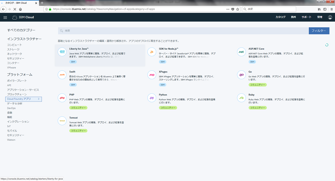Open the browser library icon
The height and width of the screenshot is (181, 335).
[x=319, y=9]
